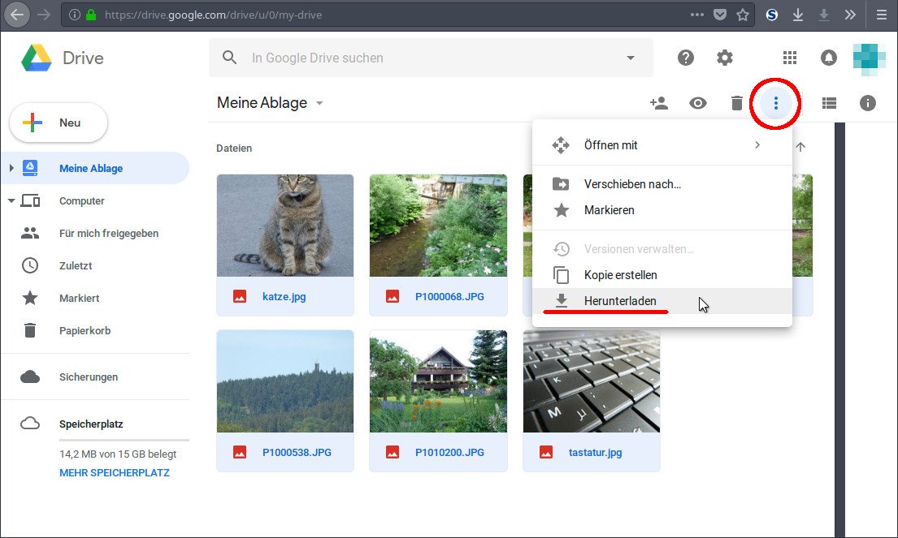Open Papierkorb in the sidebar
The height and width of the screenshot is (538, 898).
click(89, 330)
